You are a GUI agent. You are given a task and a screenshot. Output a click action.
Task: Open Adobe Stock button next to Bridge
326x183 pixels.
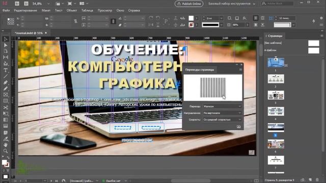[26, 4]
